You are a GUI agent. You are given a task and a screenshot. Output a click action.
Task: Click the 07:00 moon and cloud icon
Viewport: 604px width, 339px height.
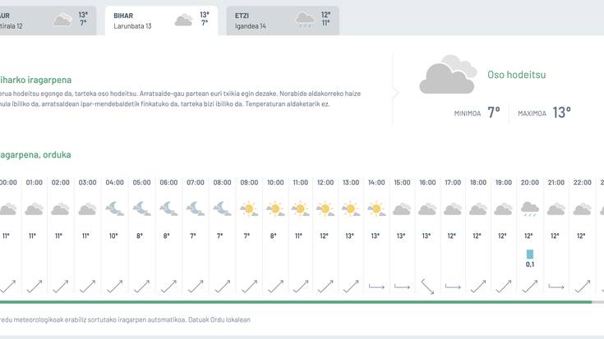196,209
